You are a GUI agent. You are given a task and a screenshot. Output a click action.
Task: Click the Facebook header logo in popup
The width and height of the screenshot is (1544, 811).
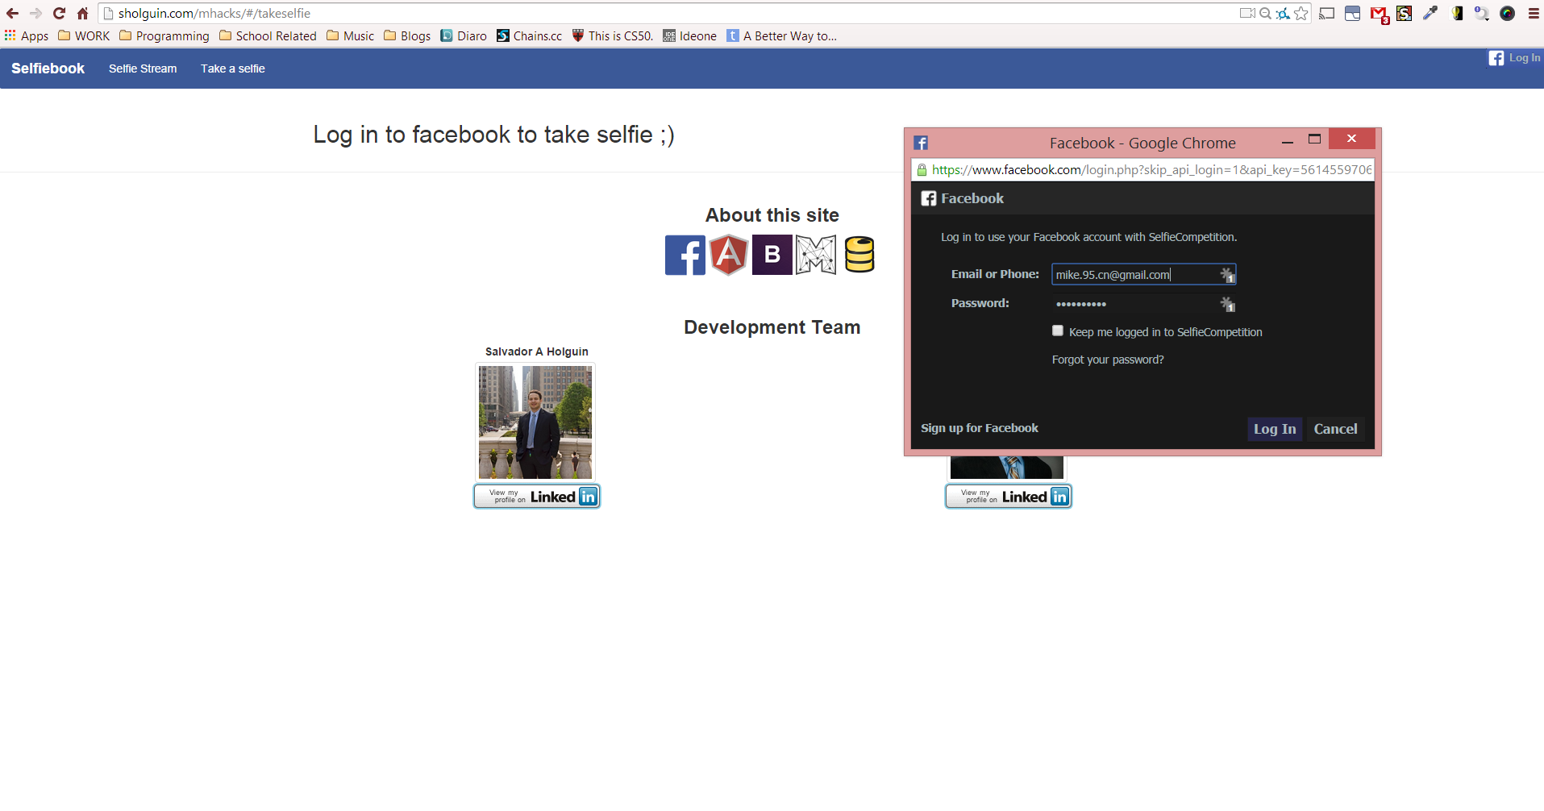click(x=929, y=198)
